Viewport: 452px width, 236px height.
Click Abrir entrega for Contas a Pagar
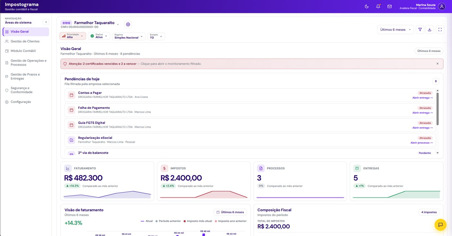[x=423, y=98]
